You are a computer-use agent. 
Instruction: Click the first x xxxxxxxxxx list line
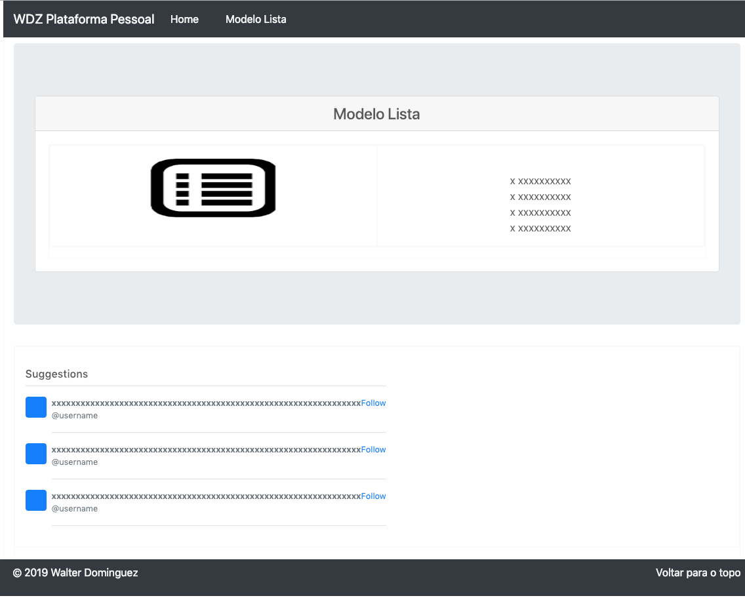click(540, 181)
